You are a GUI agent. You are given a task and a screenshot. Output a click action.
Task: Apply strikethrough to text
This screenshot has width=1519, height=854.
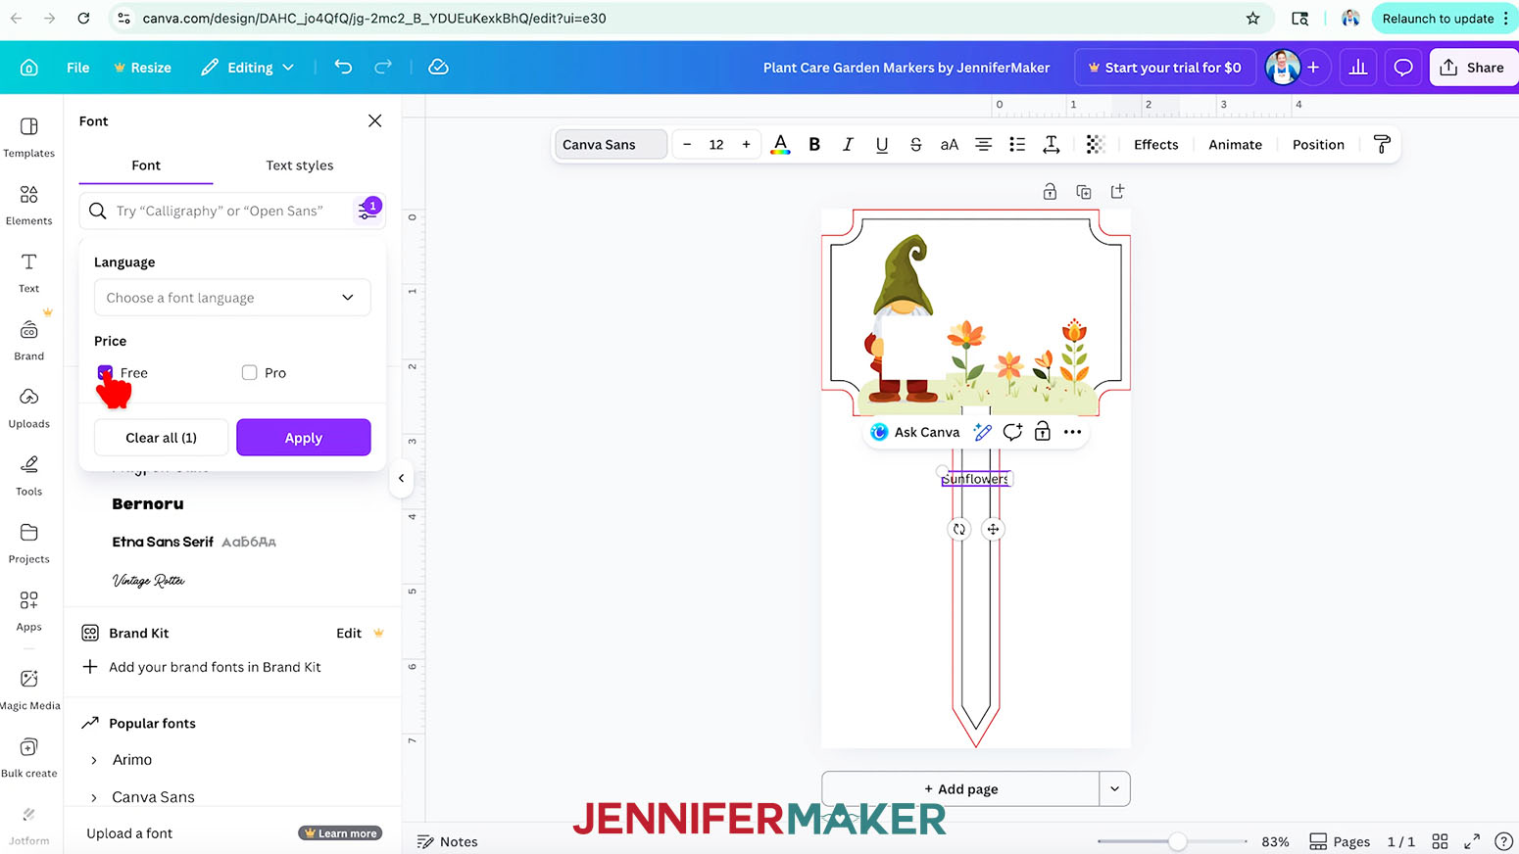pyautogui.click(x=915, y=144)
